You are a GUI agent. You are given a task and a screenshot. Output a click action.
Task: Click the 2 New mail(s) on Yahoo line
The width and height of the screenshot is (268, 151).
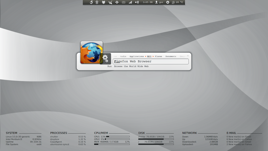[239, 144]
